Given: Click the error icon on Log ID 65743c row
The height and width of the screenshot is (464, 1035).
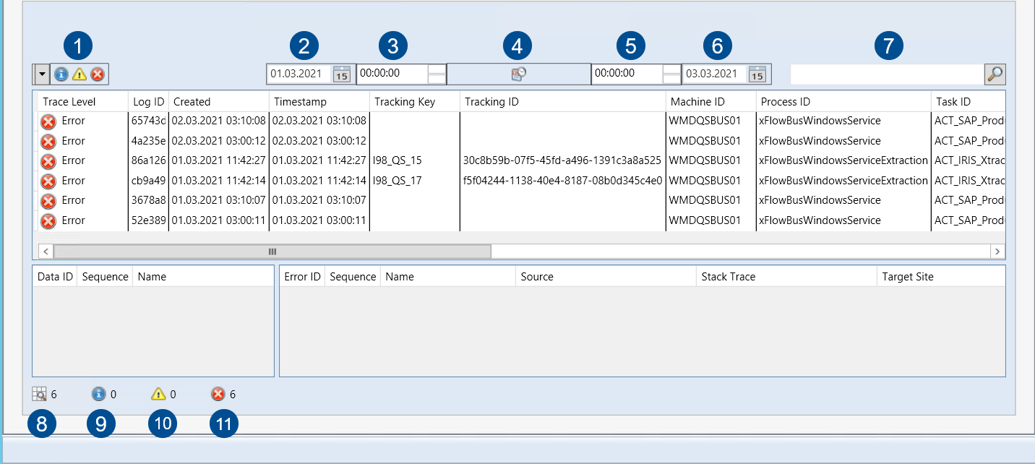Looking at the screenshot, I should (48, 121).
